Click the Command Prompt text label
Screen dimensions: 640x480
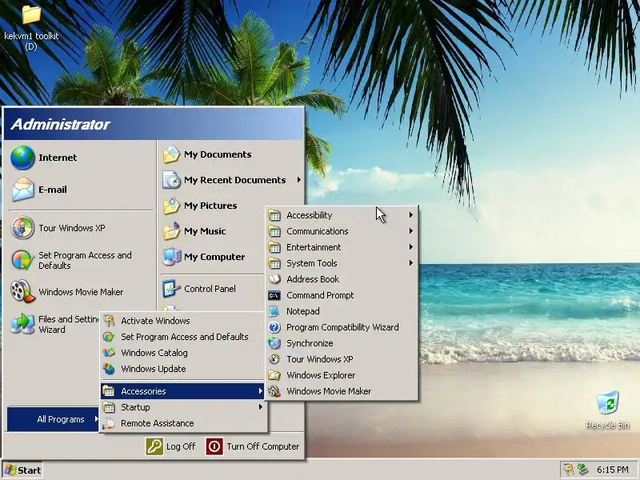[320, 295]
